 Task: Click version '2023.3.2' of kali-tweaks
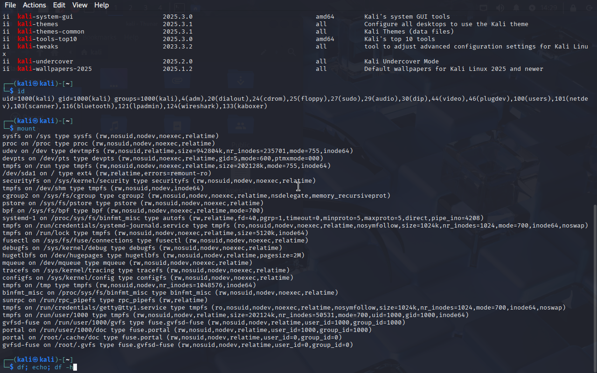tap(178, 47)
